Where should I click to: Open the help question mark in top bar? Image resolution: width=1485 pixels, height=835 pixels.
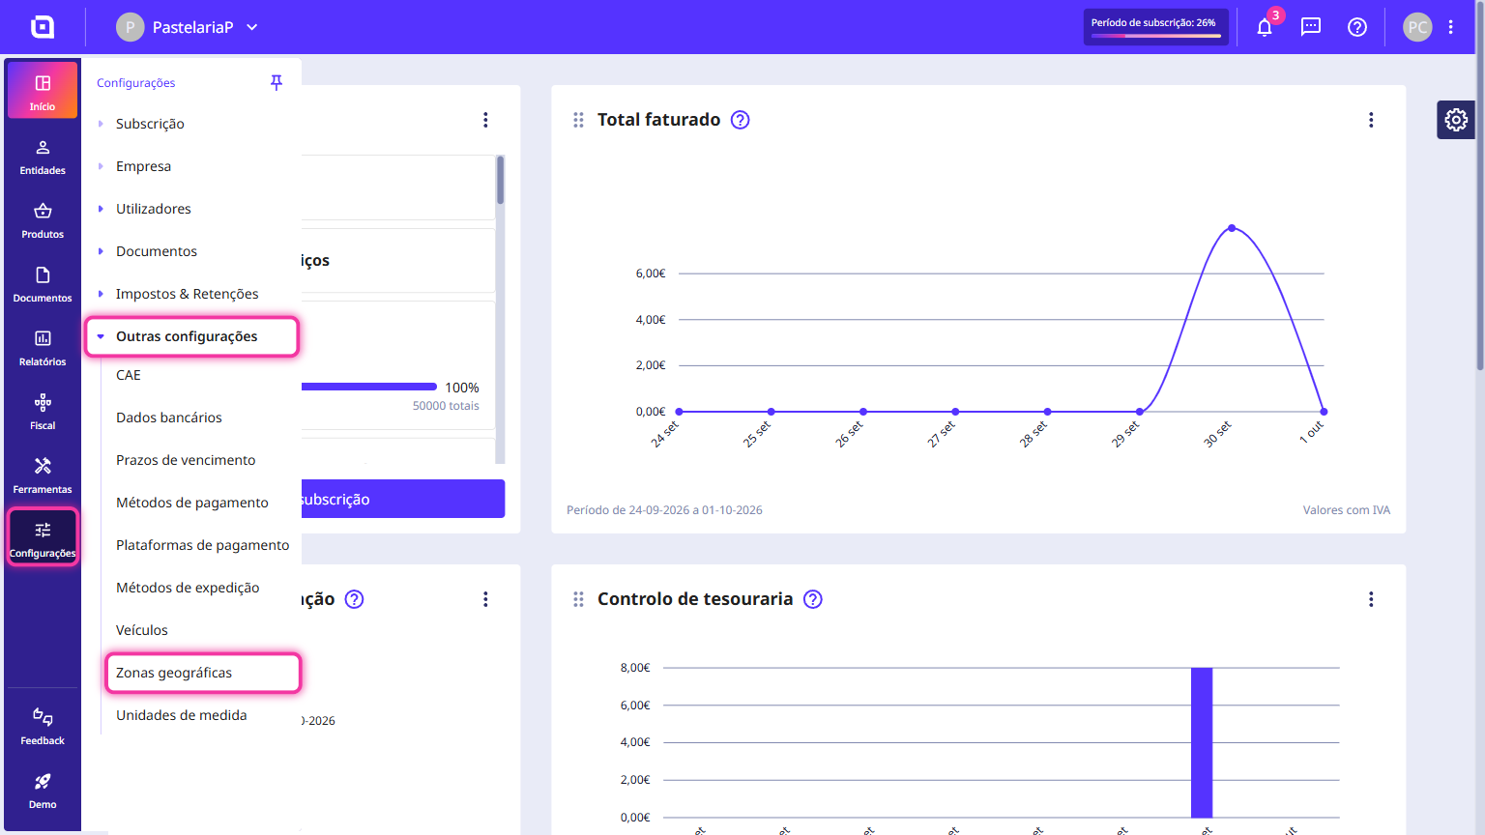[x=1357, y=27]
